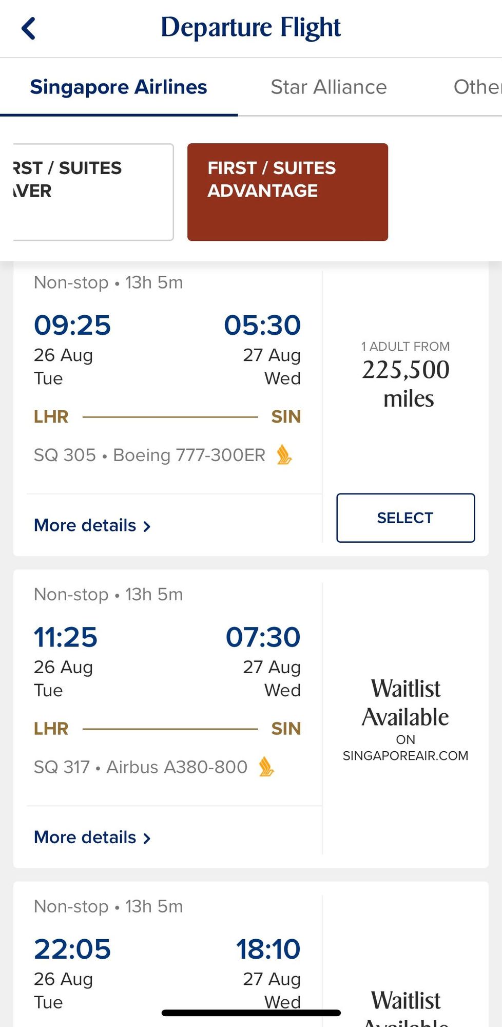Tap the back arrow icon
502x1027 pixels.
(x=29, y=28)
